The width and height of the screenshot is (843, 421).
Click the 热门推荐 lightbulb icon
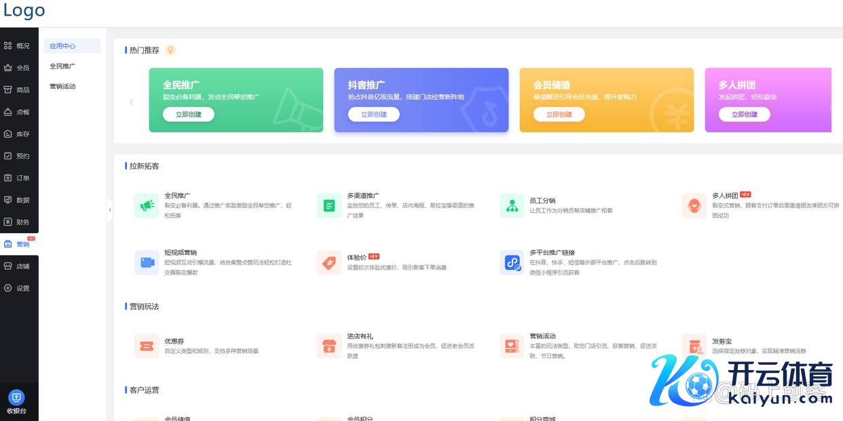click(170, 50)
